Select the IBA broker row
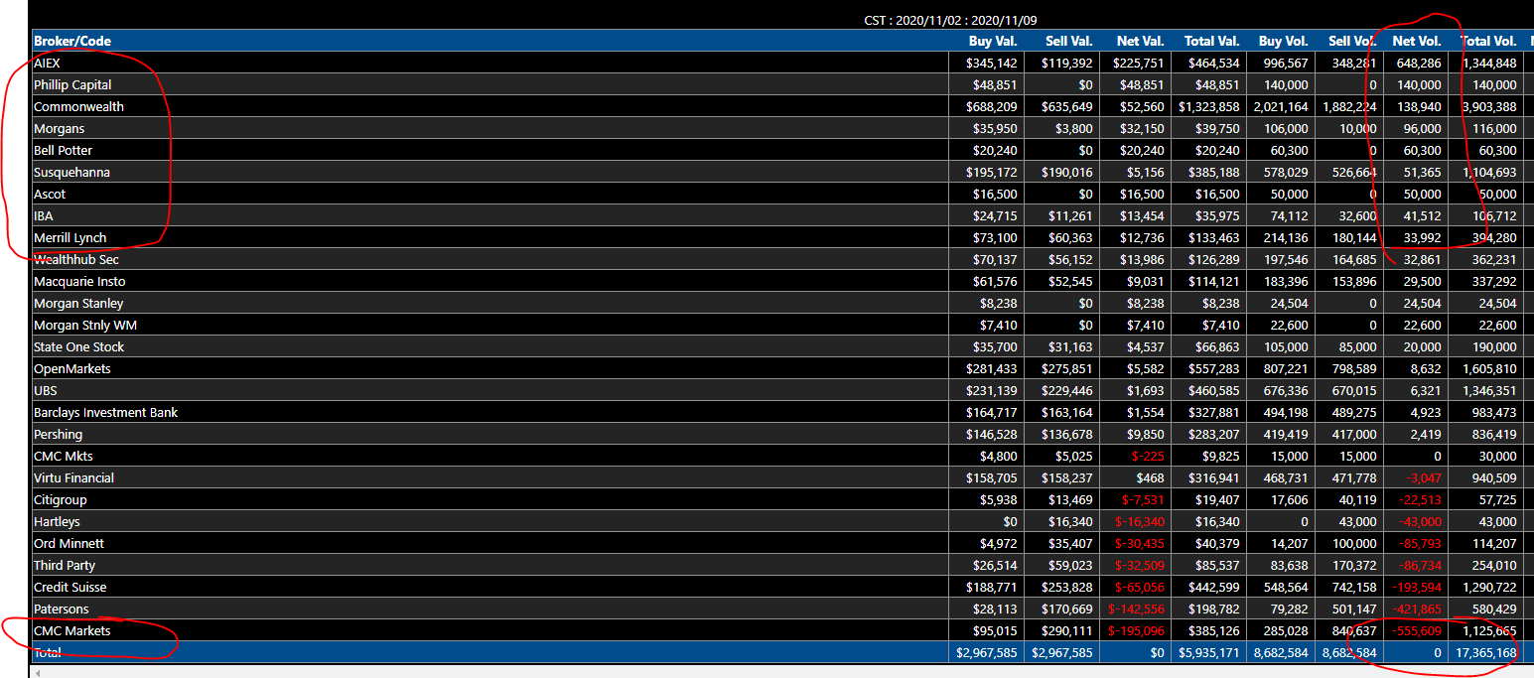This screenshot has height=678, width=1534. (781, 215)
